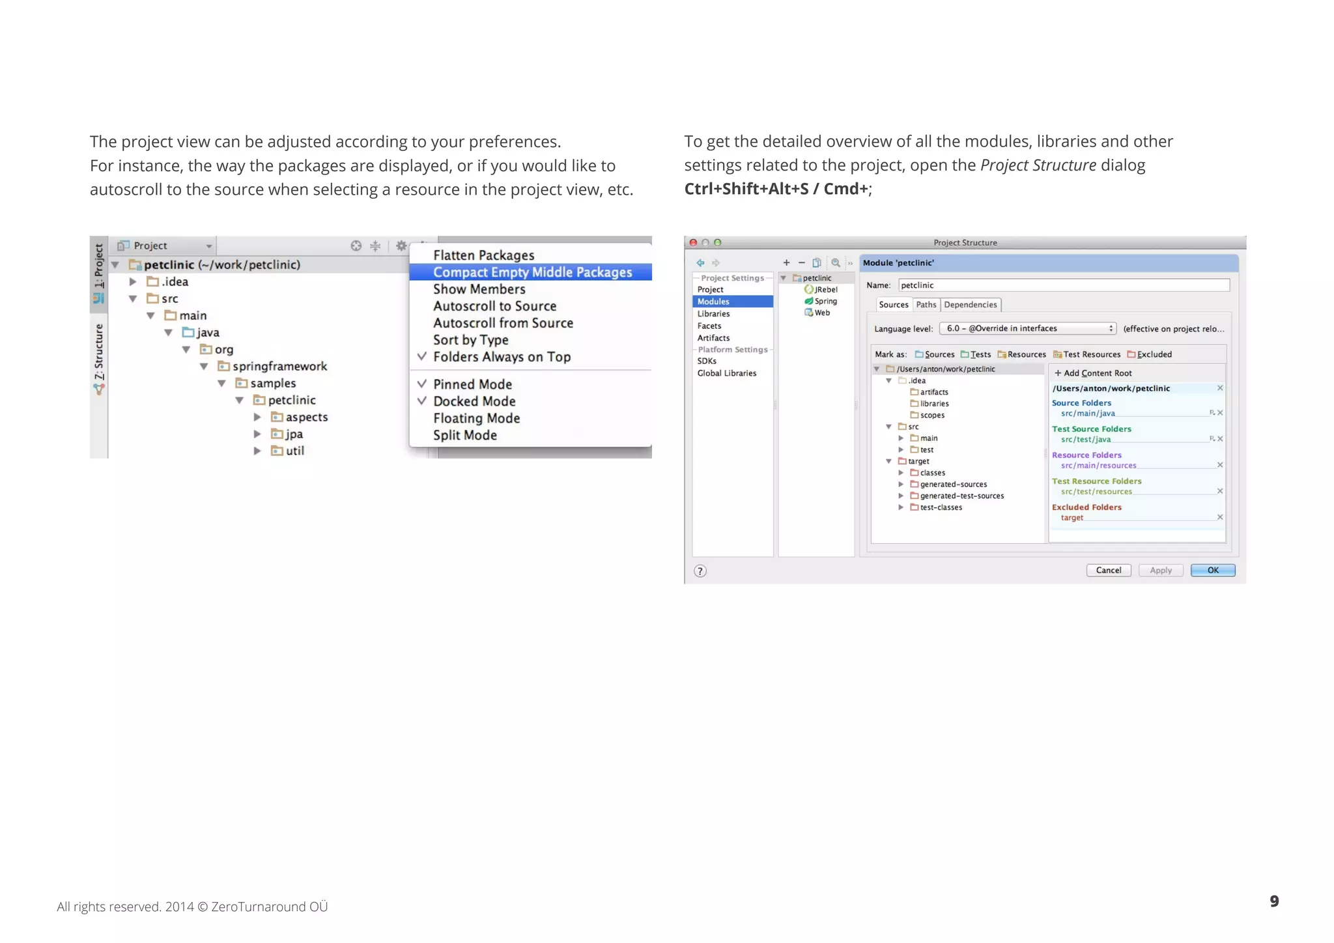The image size is (1334, 943).
Task: Open the Project view dropdown
Action: pos(164,246)
